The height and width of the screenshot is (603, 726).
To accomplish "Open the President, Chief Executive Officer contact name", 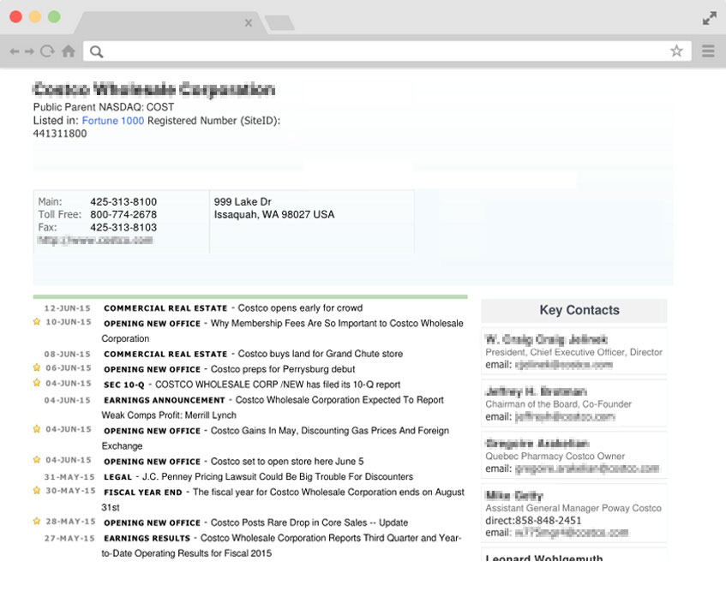I will tap(546, 339).
